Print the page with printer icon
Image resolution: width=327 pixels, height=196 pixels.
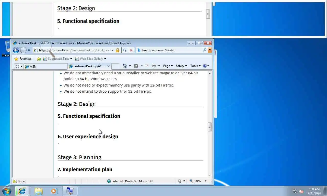pyautogui.click(x=154, y=66)
